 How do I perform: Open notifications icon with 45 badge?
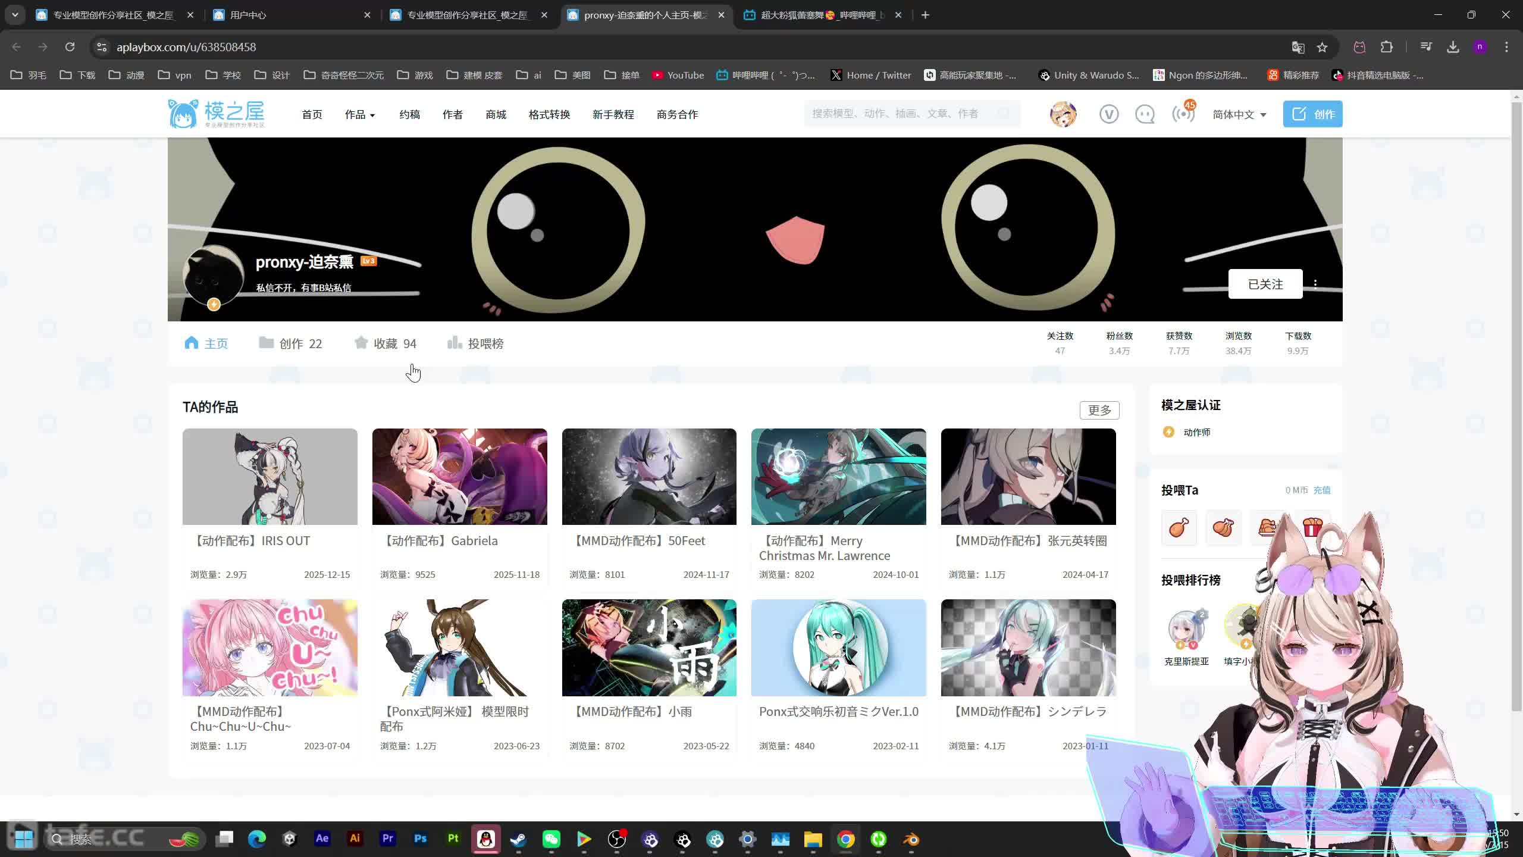1183,112
